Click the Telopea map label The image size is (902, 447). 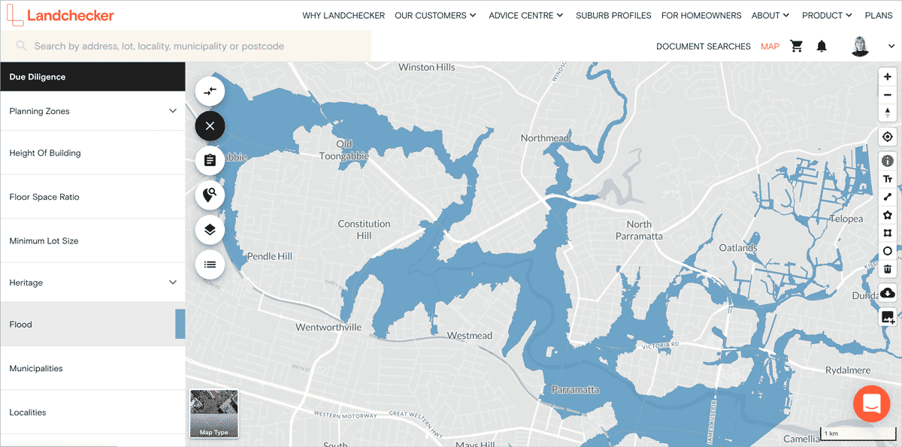tap(846, 219)
